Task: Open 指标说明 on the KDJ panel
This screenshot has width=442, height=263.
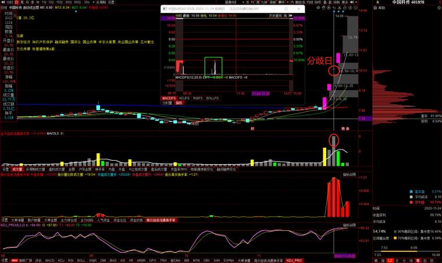Action: (x=349, y=225)
